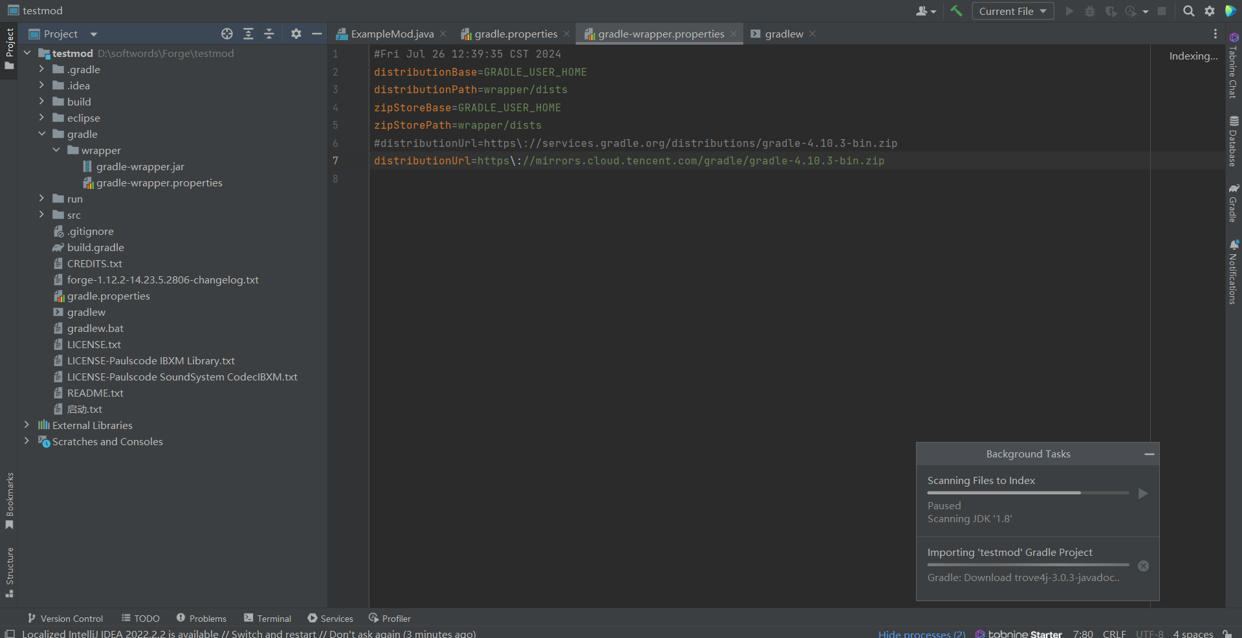Click the Build Project hammer icon

(x=956, y=11)
